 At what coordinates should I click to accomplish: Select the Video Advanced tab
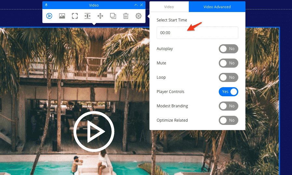tap(217, 7)
